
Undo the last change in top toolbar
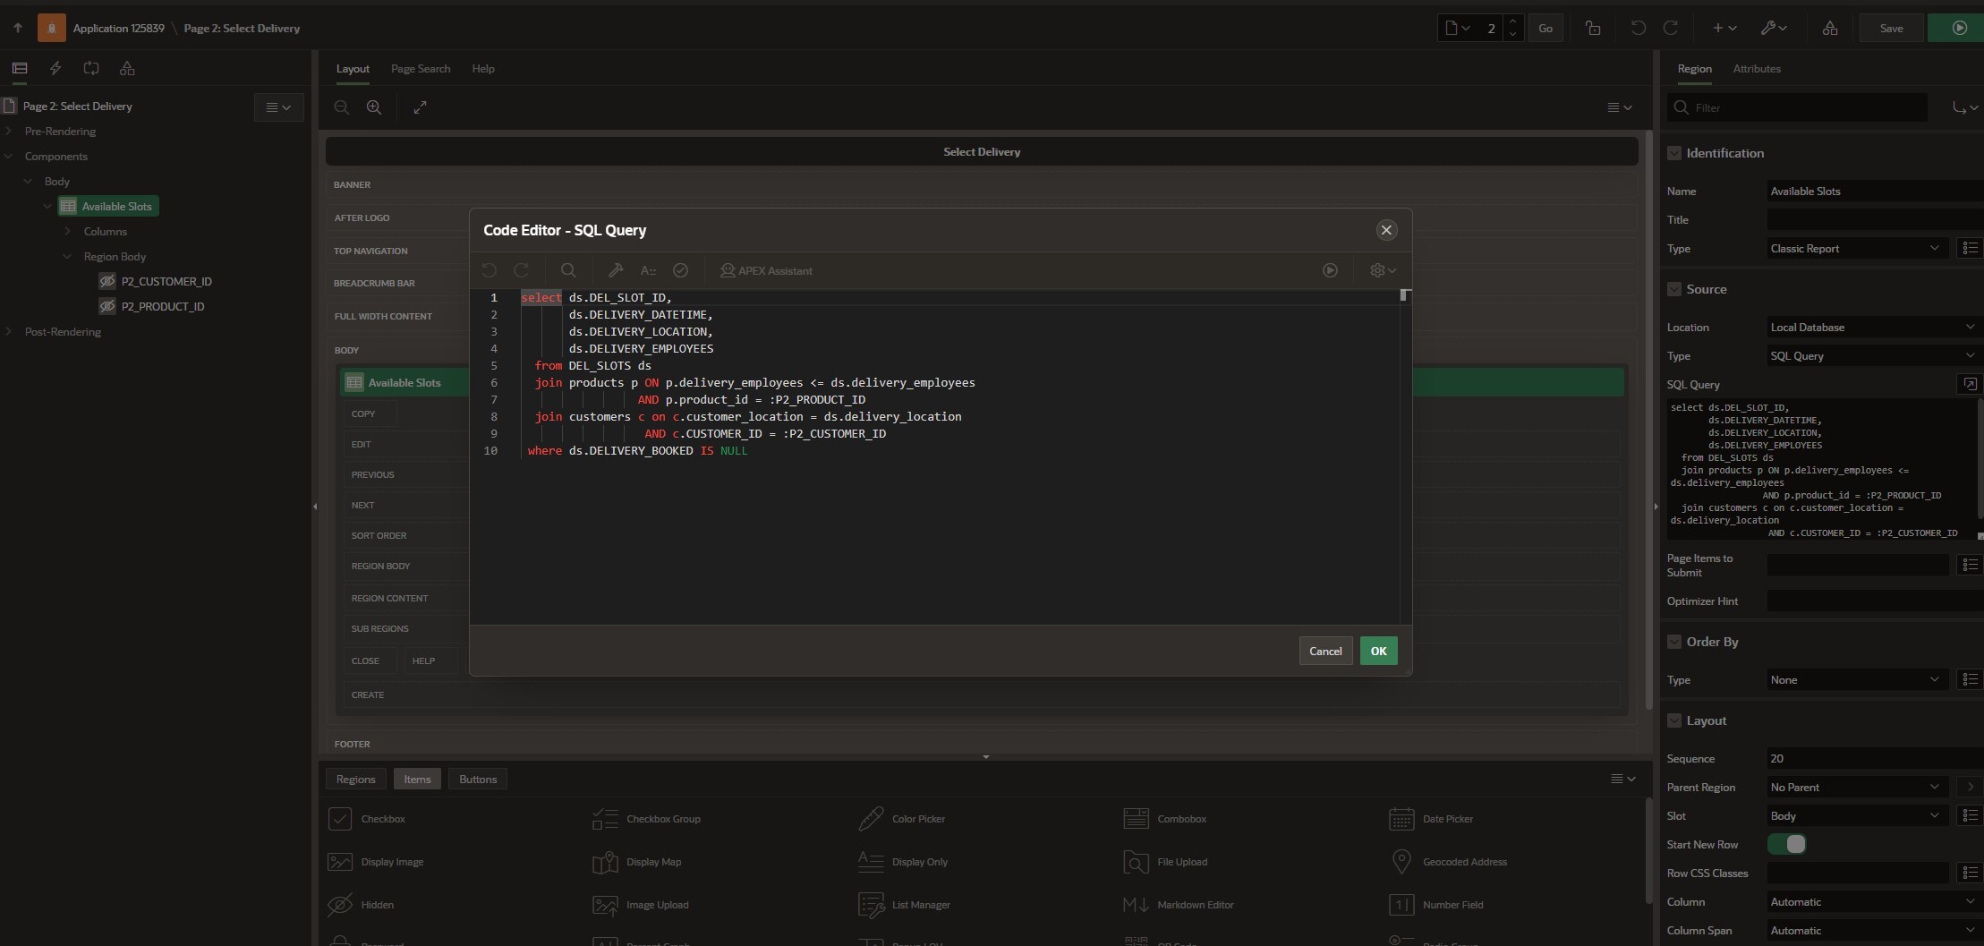click(1638, 28)
